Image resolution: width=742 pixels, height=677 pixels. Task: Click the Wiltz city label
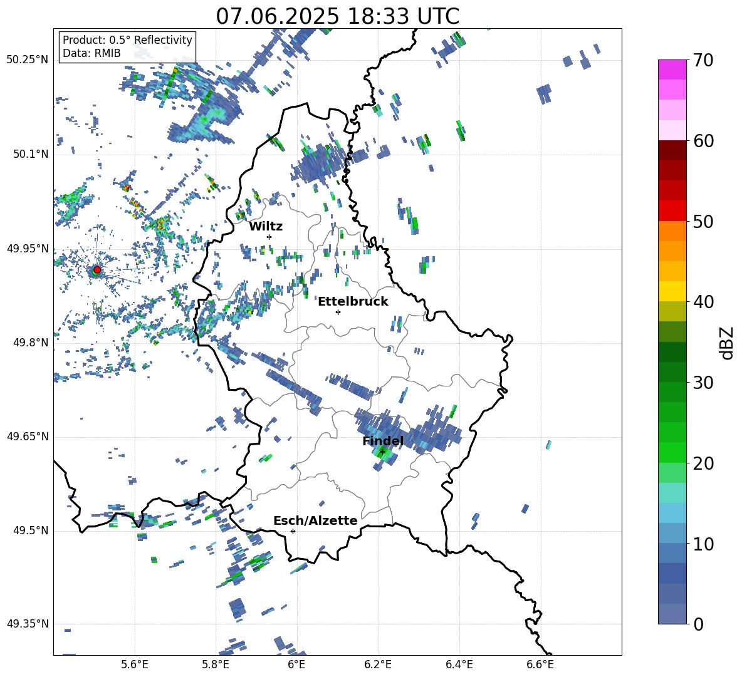[266, 226]
